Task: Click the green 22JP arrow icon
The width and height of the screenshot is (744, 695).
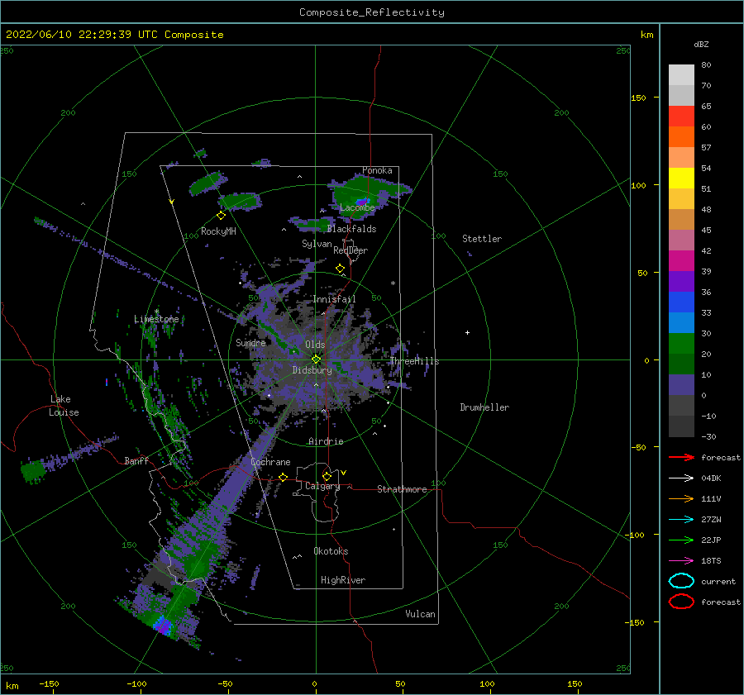Action: click(681, 540)
